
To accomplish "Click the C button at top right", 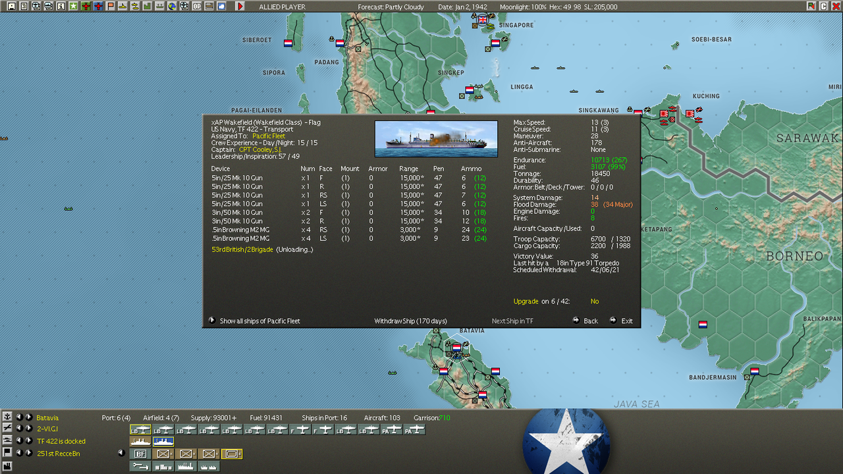I will tap(823, 6).
